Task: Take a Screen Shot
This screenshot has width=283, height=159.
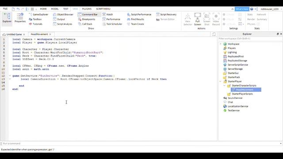Action: (207, 19)
